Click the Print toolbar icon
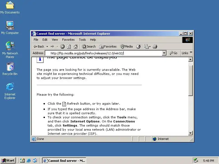Image resolution: width=219 pixels, height=164 pixels. [155, 46]
